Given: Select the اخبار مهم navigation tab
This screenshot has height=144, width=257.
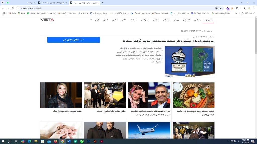Looking at the screenshot, I should (208, 20).
